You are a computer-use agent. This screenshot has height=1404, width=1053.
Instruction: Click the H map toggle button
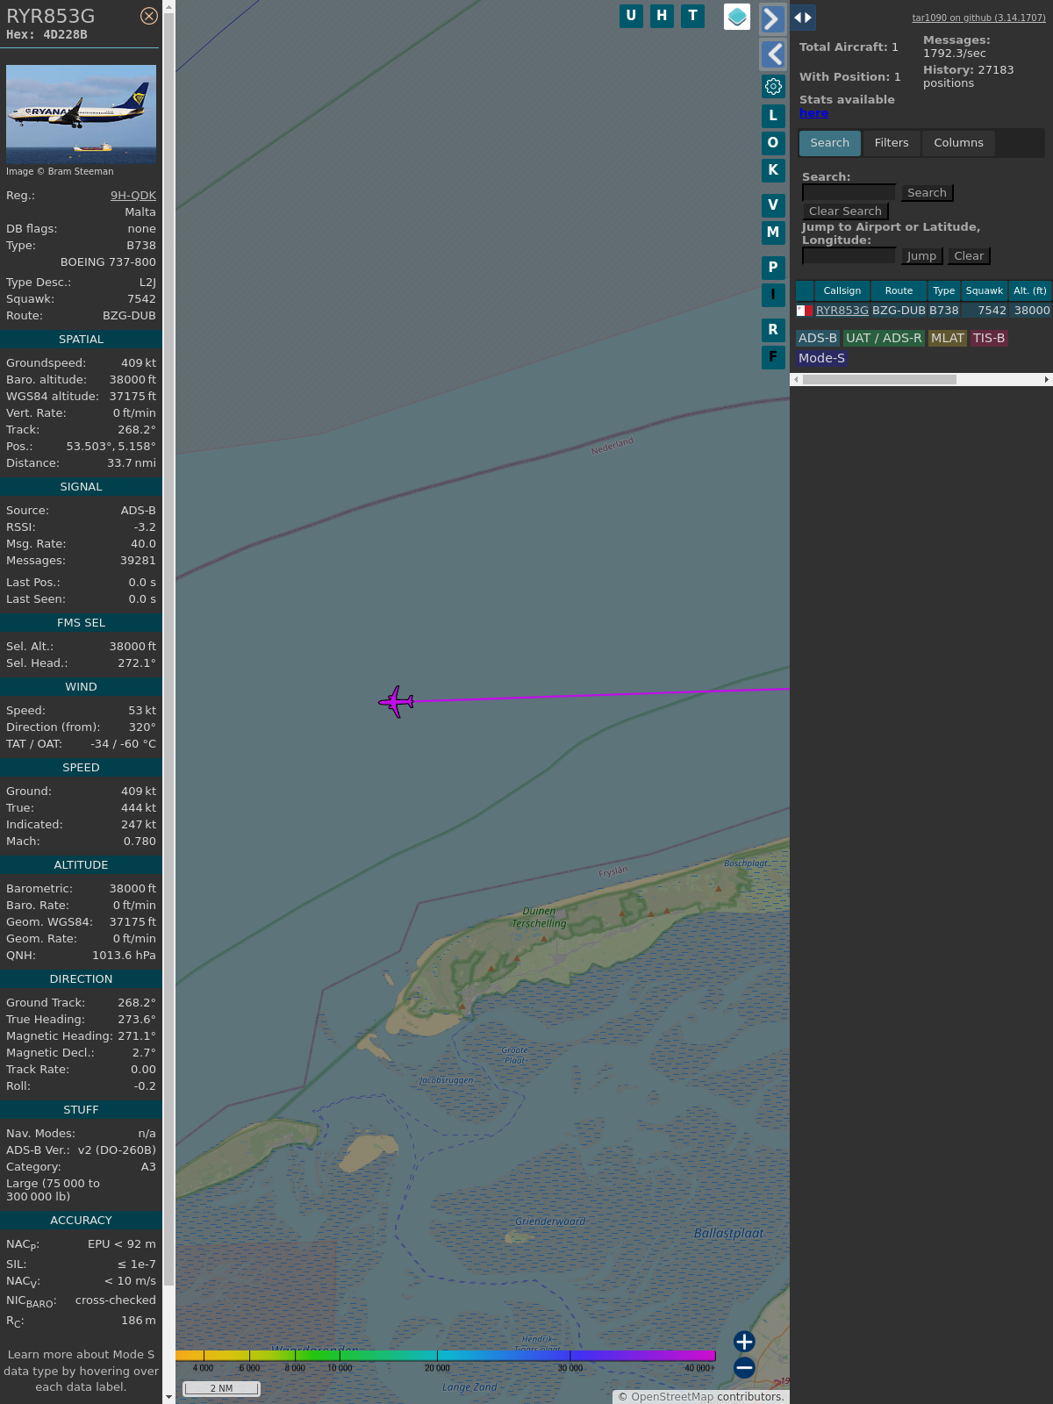point(662,16)
